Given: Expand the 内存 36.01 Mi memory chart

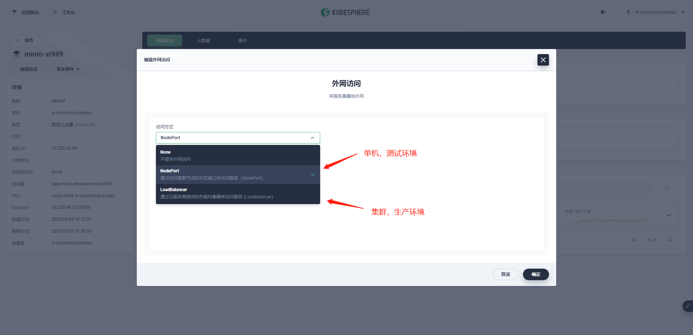Looking at the screenshot, I should click(x=668, y=215).
